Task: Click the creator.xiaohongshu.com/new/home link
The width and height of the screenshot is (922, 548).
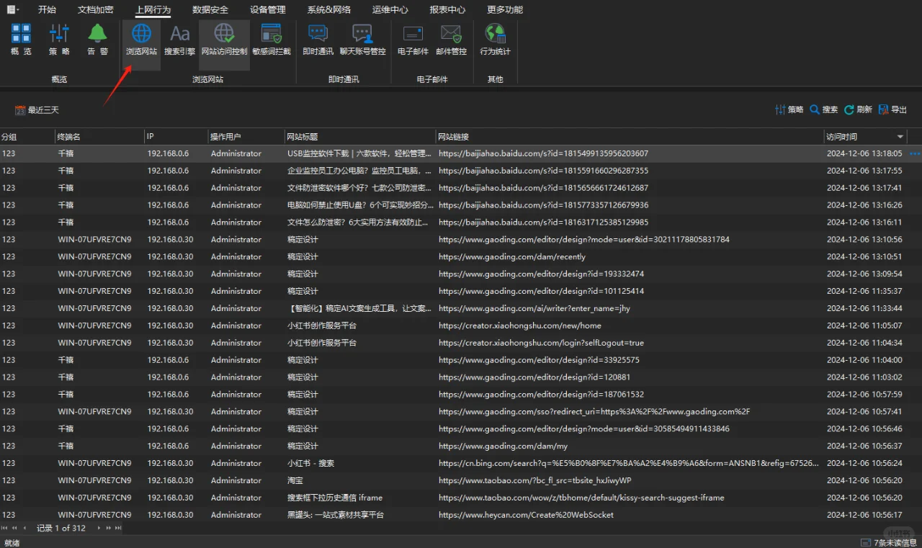Action: (x=520, y=325)
